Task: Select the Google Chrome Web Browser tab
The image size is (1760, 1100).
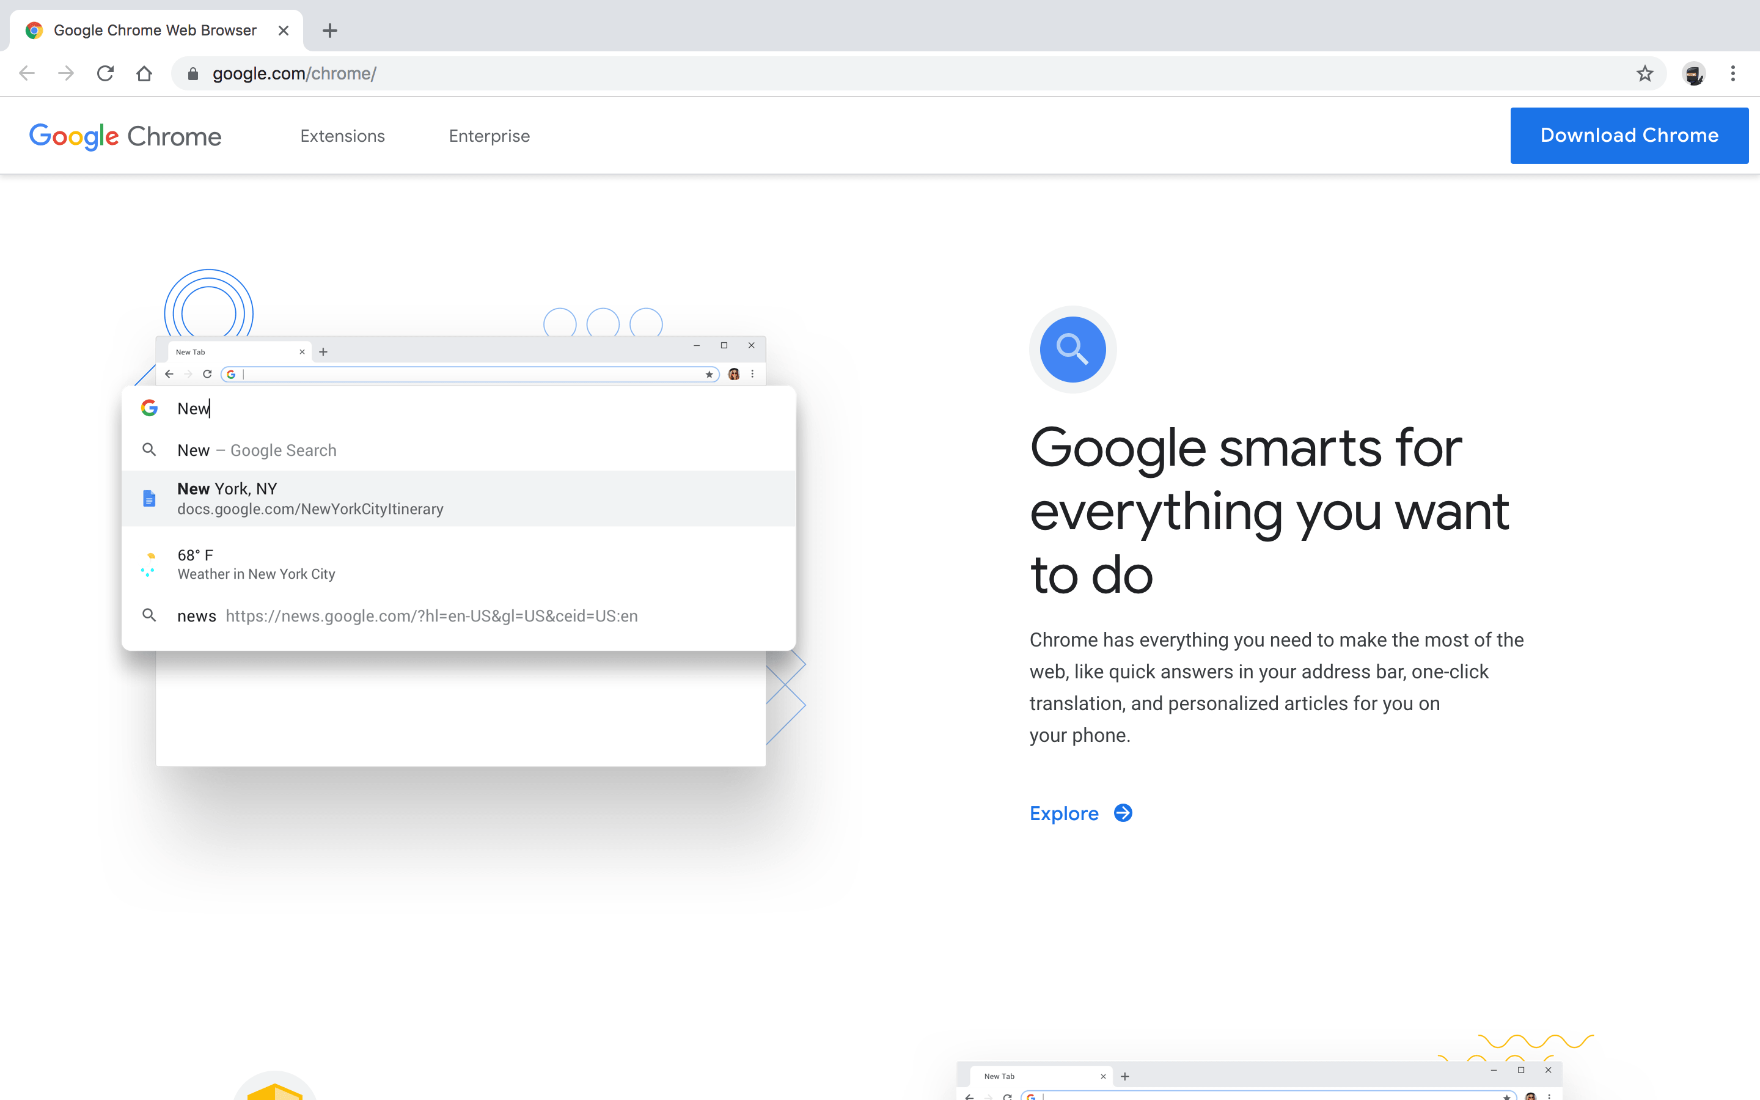Action: tap(156, 31)
